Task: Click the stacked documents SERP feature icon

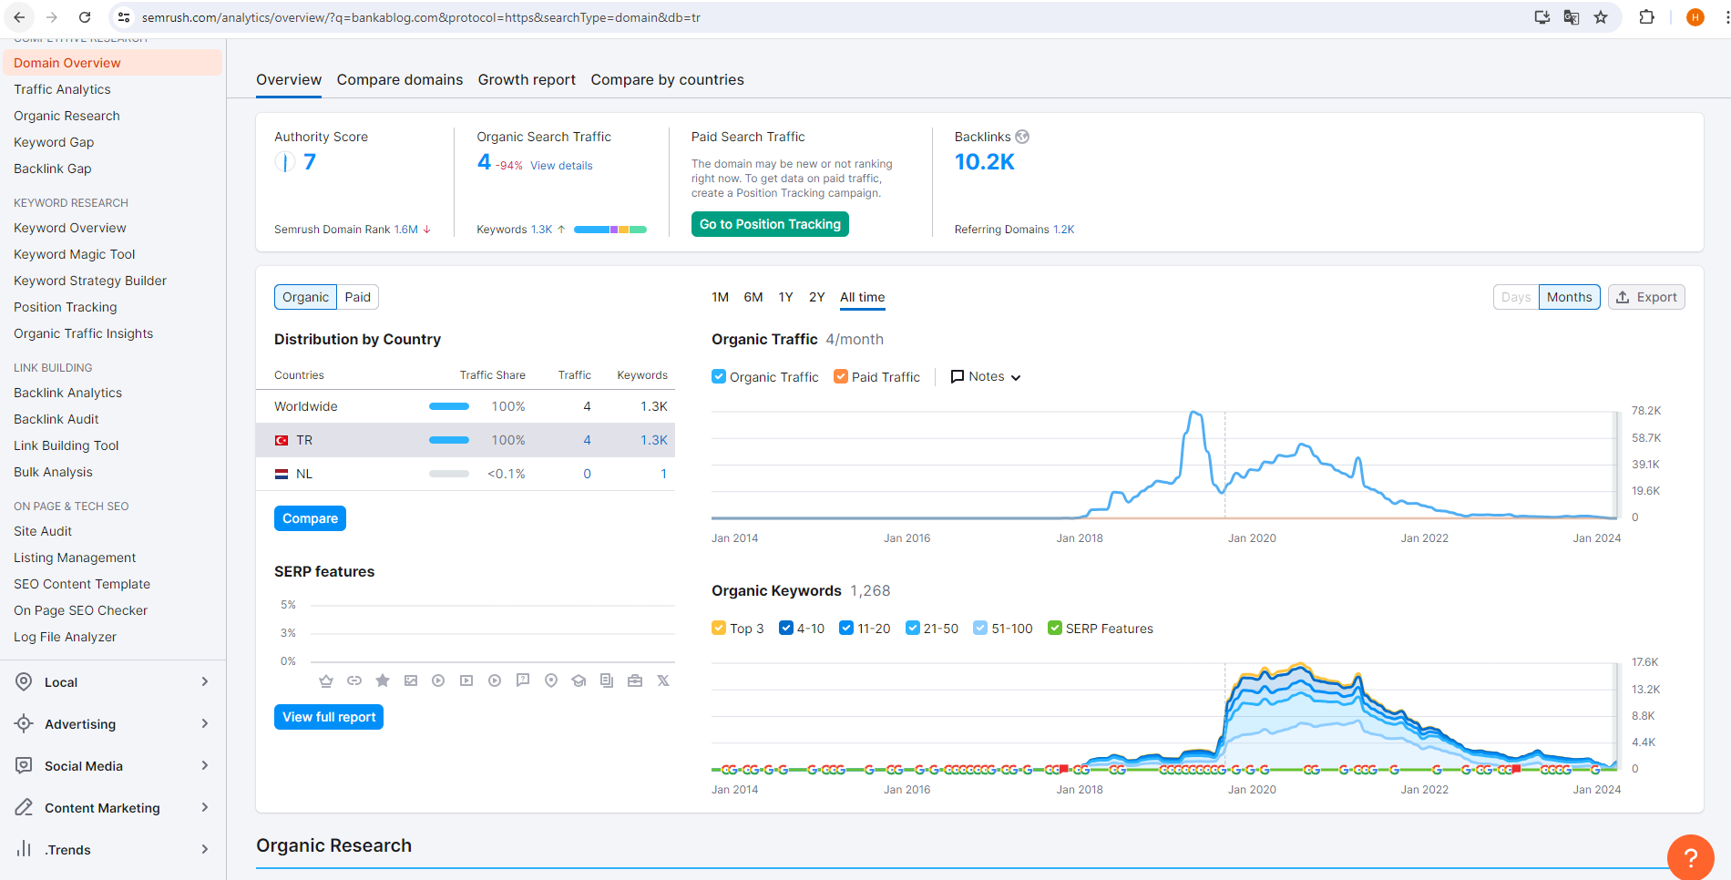Action: [x=607, y=680]
